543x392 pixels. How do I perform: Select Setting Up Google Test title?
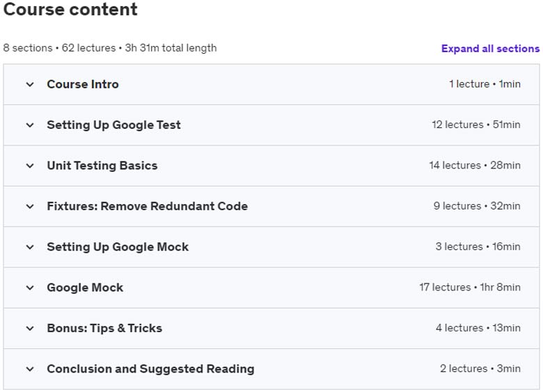click(113, 125)
